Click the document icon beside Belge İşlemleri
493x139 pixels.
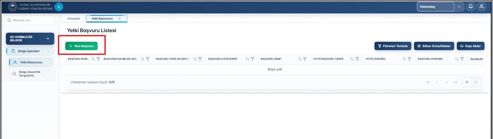coord(13,51)
